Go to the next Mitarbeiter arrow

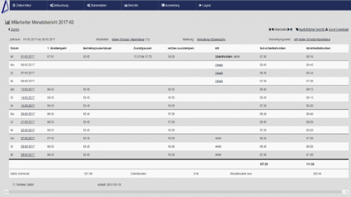tap(289, 29)
